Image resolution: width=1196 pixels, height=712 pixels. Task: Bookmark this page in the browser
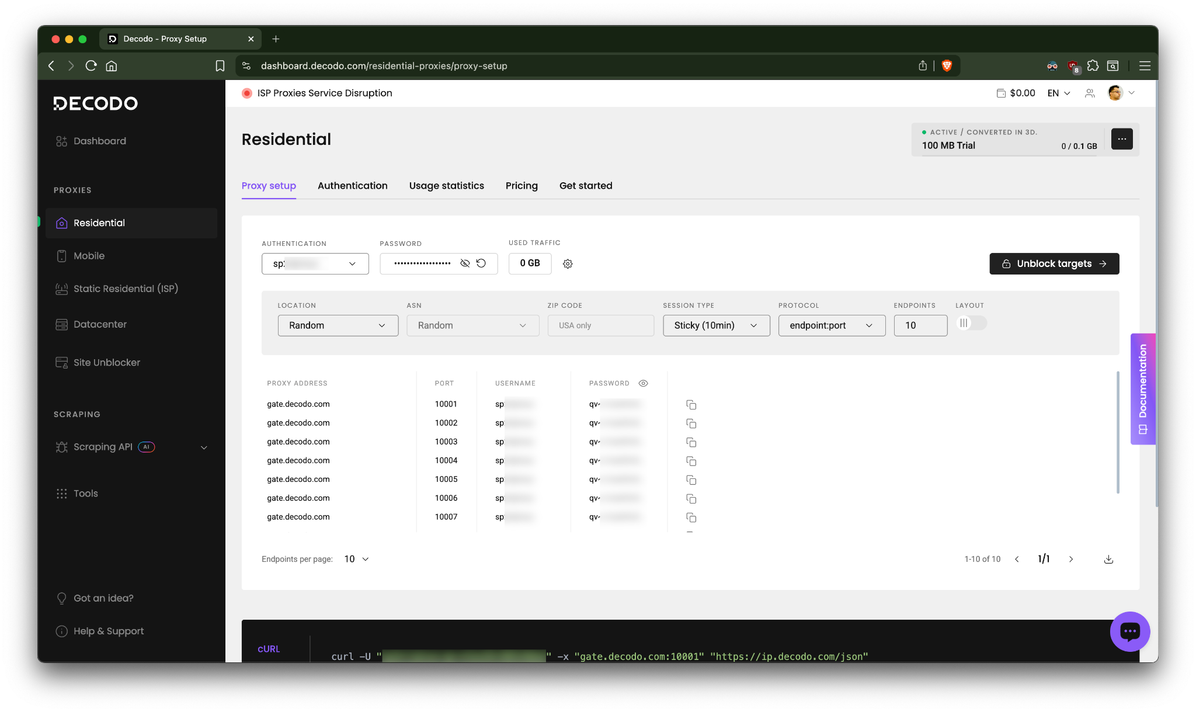[x=220, y=66]
